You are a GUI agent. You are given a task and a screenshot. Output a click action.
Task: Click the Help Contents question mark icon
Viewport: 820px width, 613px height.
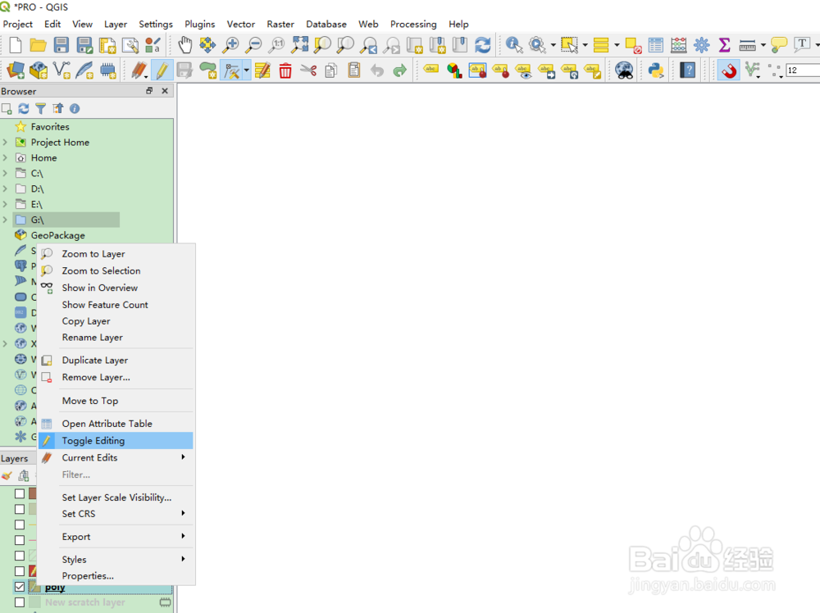tap(688, 70)
